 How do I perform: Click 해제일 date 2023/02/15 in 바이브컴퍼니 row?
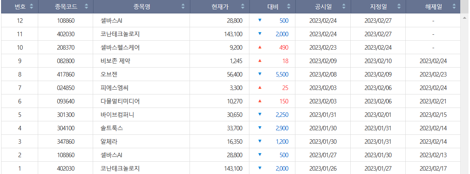click(x=433, y=115)
